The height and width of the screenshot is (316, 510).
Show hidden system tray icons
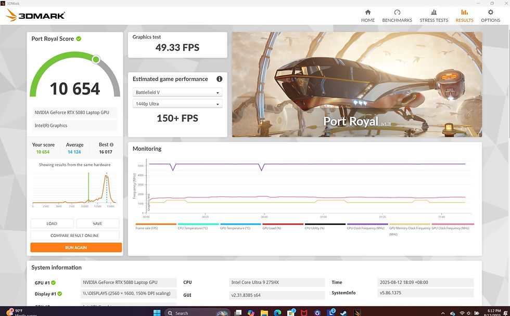(x=443, y=313)
